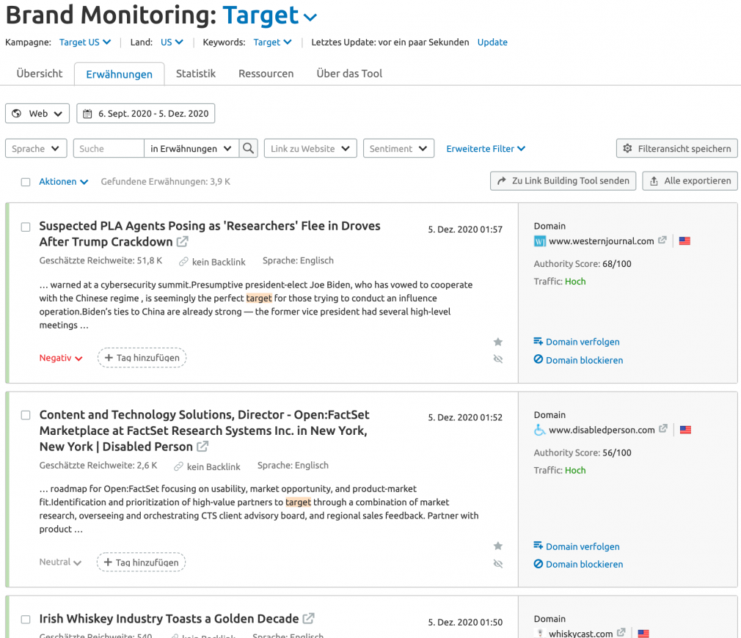Image resolution: width=741 pixels, height=638 pixels.
Task: Open external icon beside www.westernjournal.com
Action: click(662, 241)
